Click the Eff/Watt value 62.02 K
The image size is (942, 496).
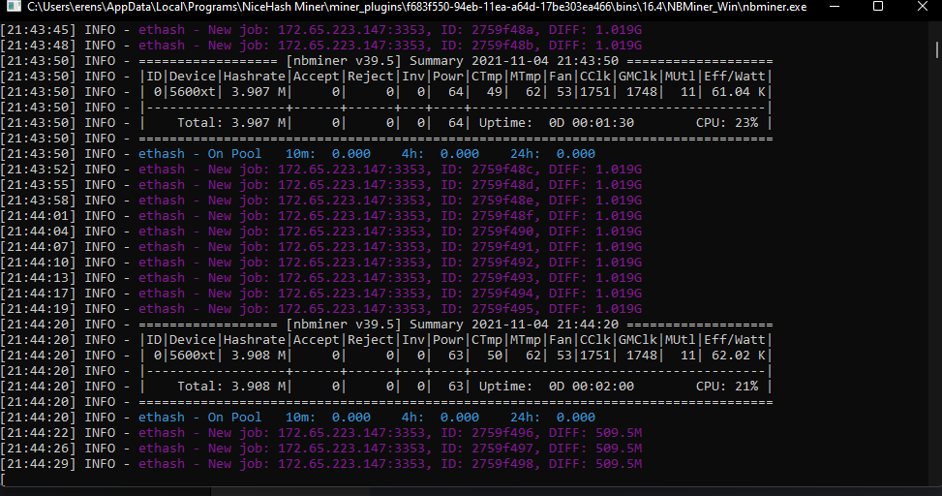point(739,356)
